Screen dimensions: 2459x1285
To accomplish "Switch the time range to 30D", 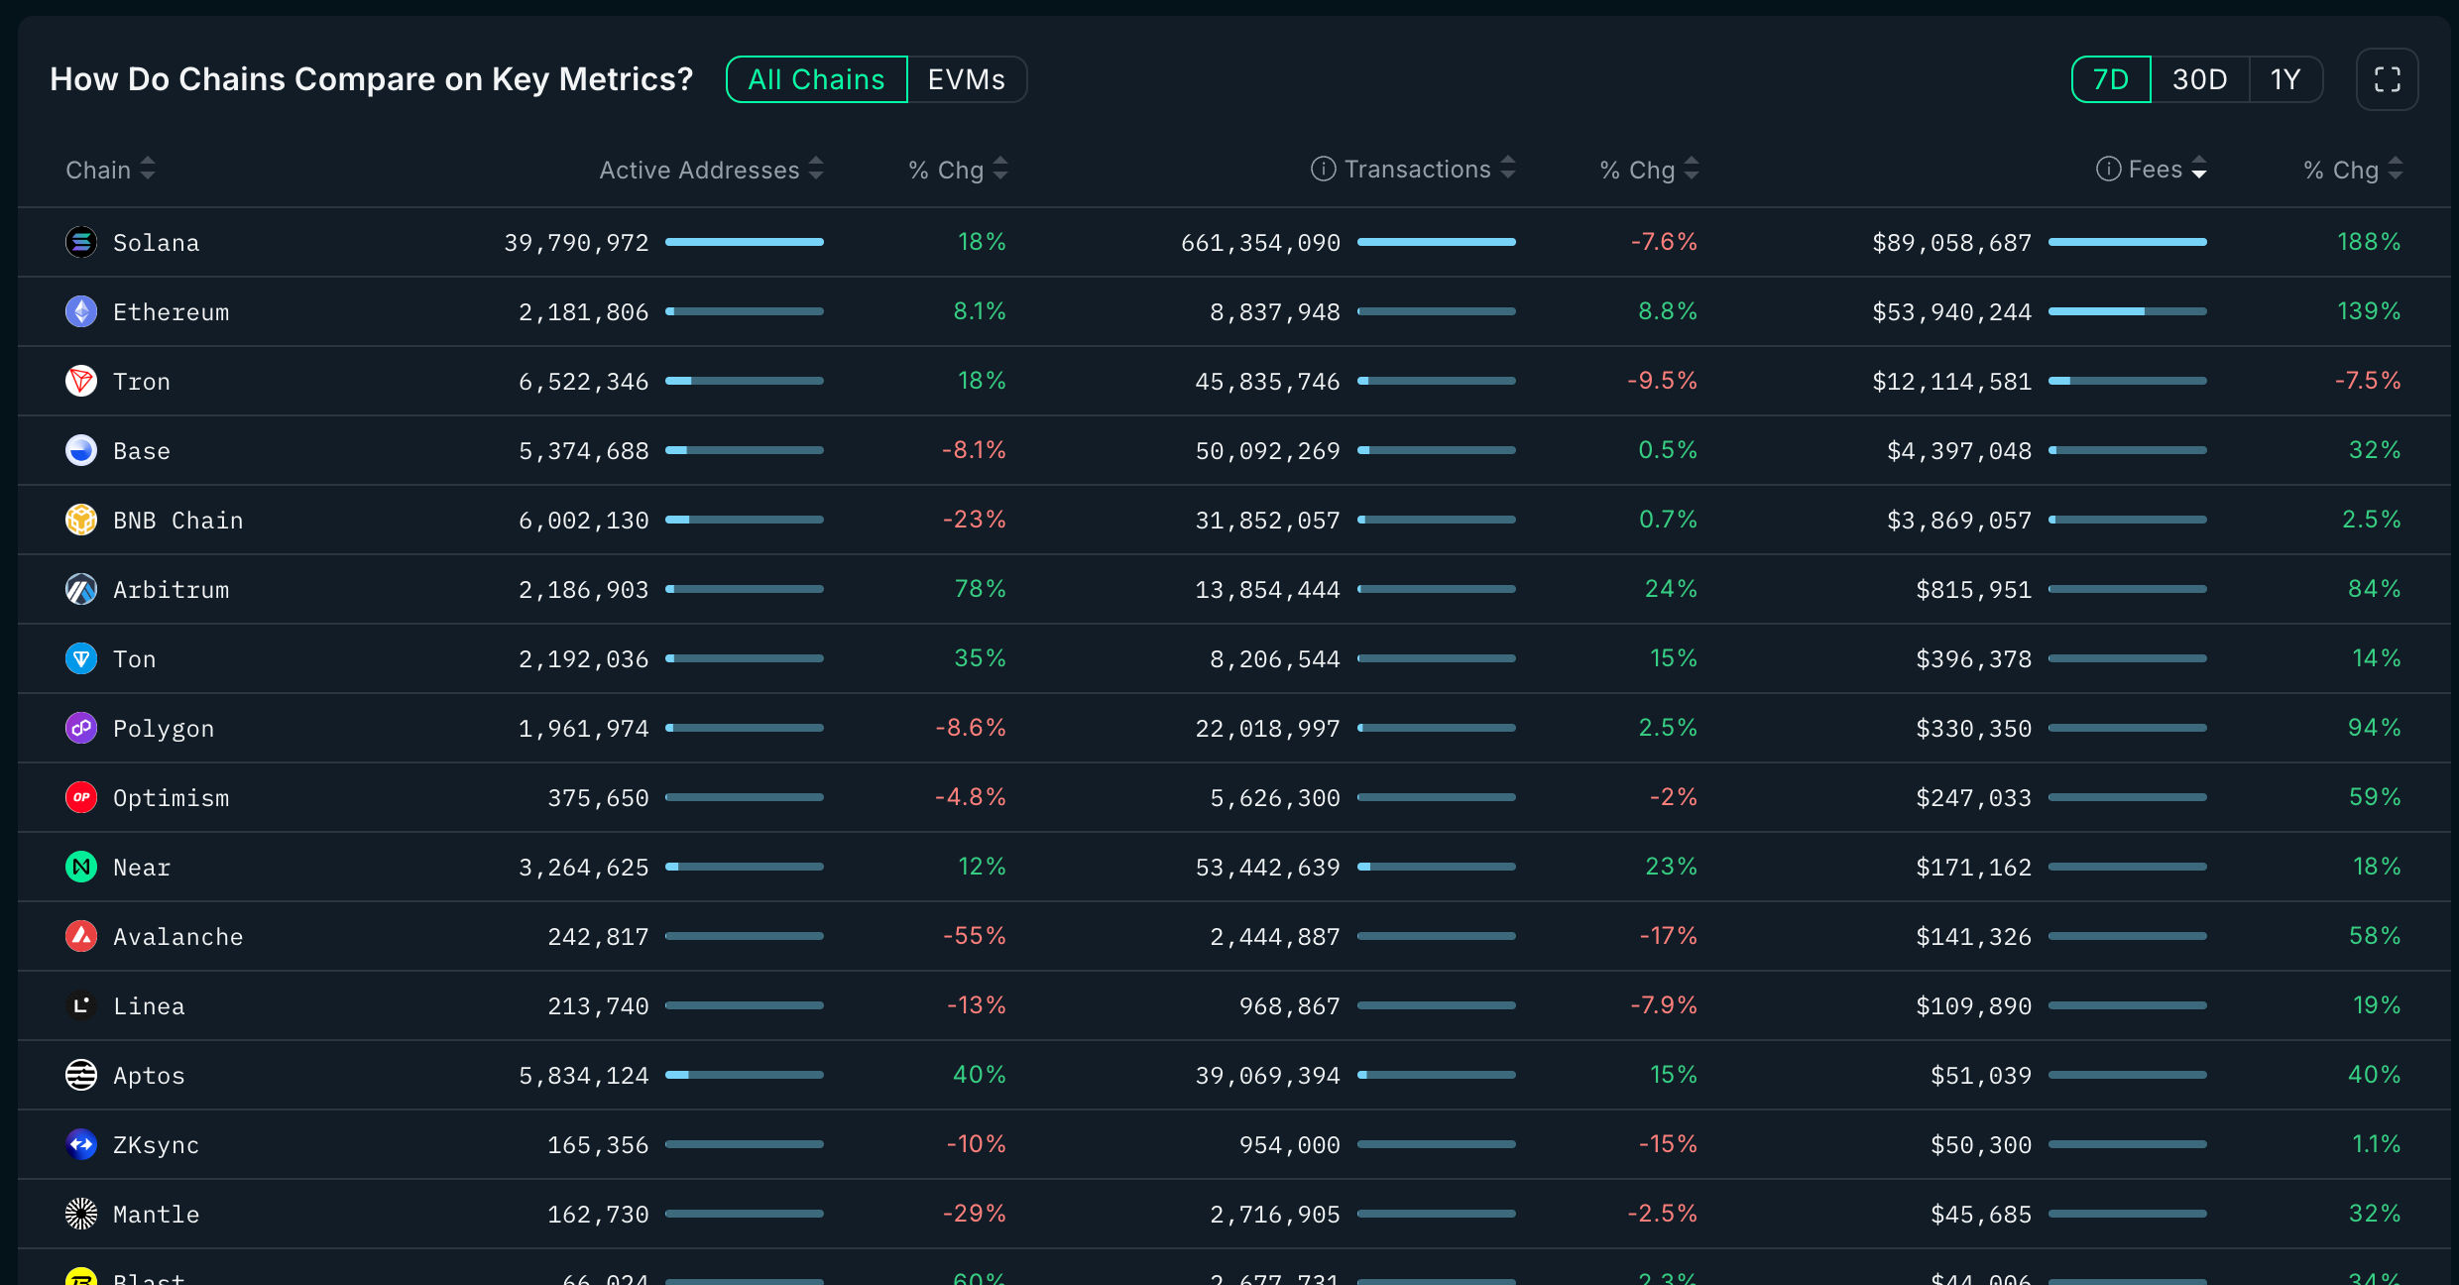I will coord(2199,79).
